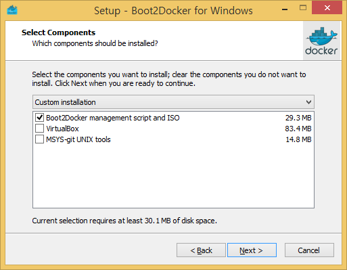The image size is (347, 270).
Task: Click the 83.4 MB size entry
Action: click(x=298, y=129)
